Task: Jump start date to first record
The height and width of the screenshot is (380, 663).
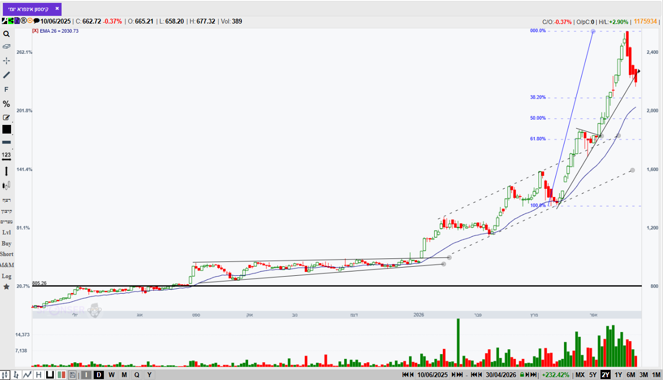Action: click(406, 375)
